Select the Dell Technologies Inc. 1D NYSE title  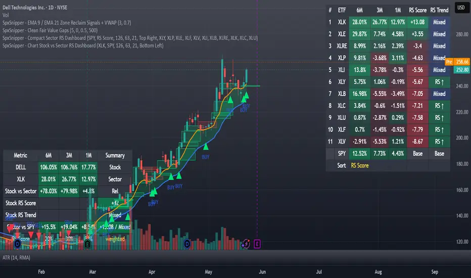tap(35, 8)
